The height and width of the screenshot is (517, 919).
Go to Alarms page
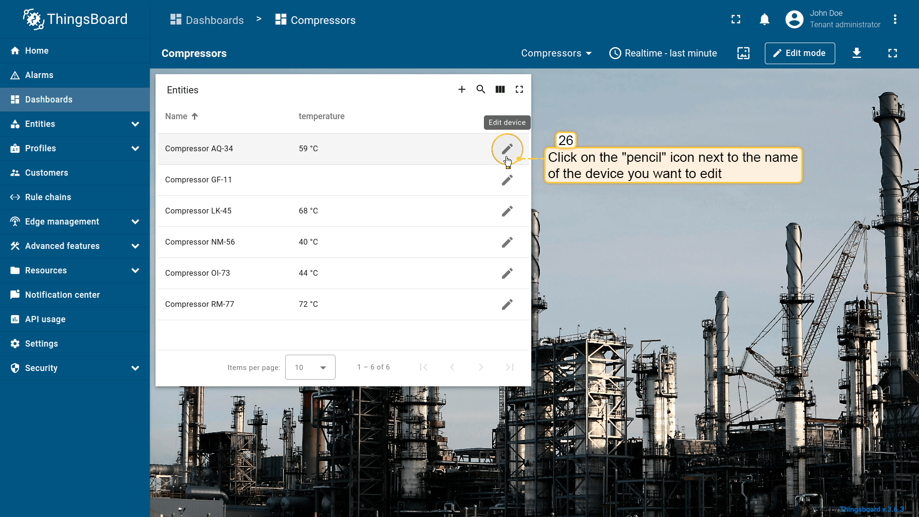click(x=39, y=75)
